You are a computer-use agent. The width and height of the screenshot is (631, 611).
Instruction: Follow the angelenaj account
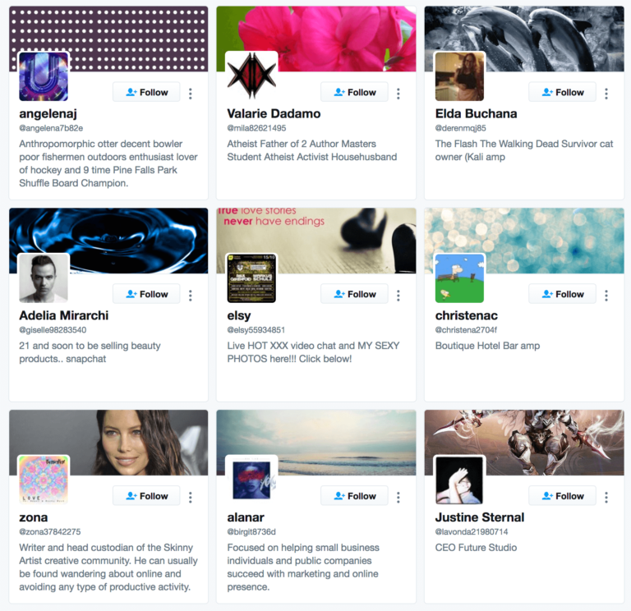(x=146, y=92)
